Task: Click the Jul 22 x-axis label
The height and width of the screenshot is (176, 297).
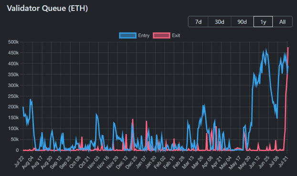Action: coord(19,162)
